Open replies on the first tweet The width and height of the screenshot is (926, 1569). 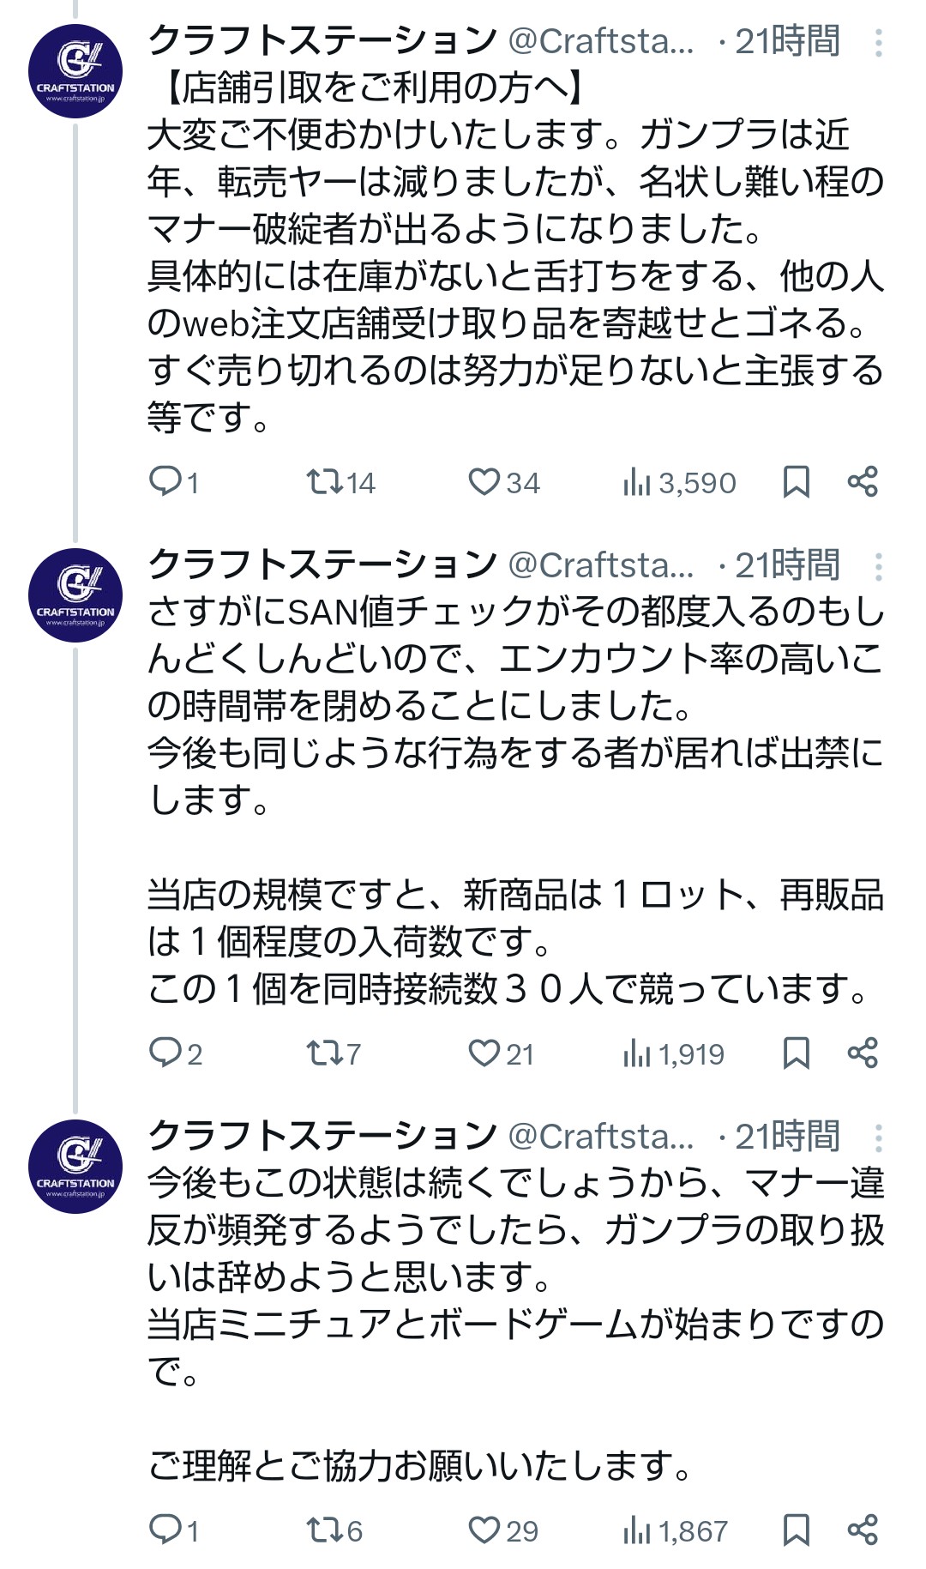click(x=174, y=482)
